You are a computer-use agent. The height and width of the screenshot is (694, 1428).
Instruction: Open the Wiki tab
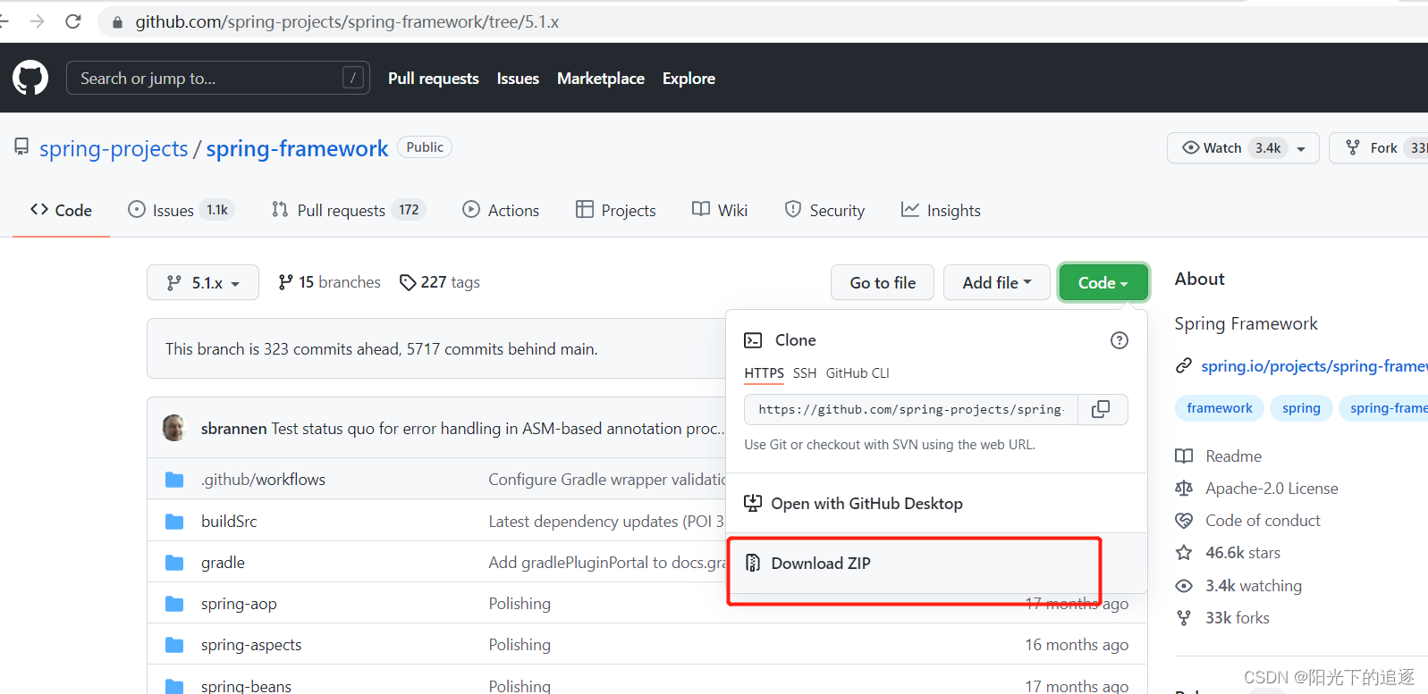(x=720, y=210)
